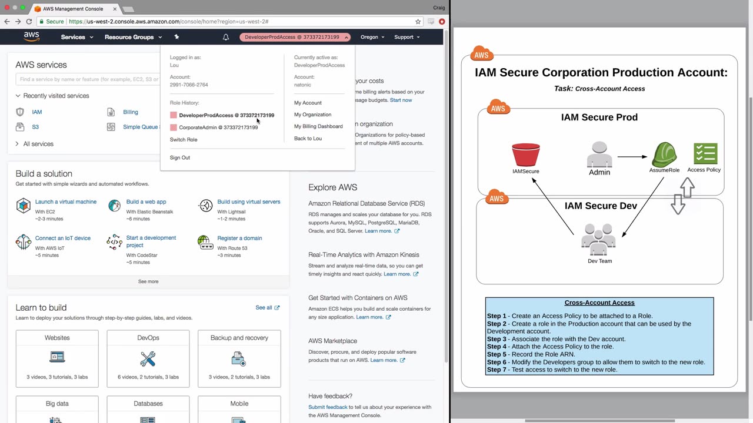Image resolution: width=753 pixels, height=423 pixels.
Task: Click the Mobile learning card
Action: tap(239, 409)
